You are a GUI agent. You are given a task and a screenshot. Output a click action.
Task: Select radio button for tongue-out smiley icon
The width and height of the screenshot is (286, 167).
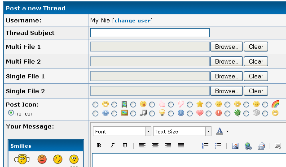[133, 105]
